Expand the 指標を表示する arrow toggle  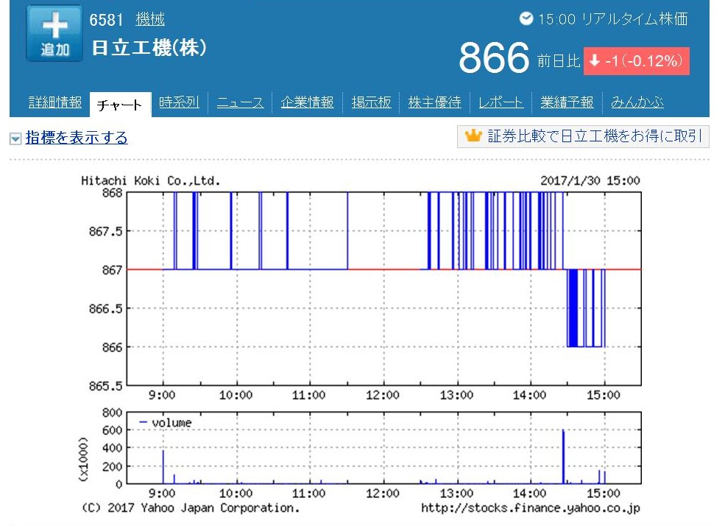[15, 138]
